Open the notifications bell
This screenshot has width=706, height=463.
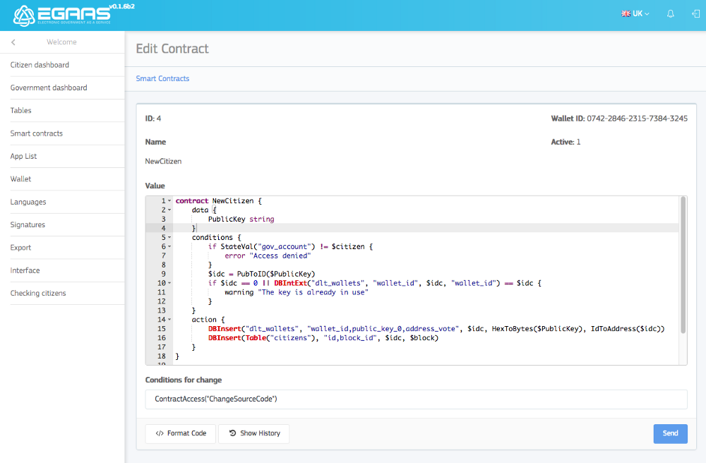pyautogui.click(x=671, y=14)
